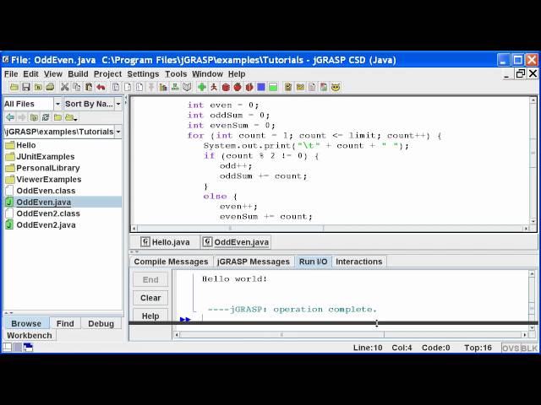Click the folder-with-J browse toolbar icon

(x=34, y=117)
